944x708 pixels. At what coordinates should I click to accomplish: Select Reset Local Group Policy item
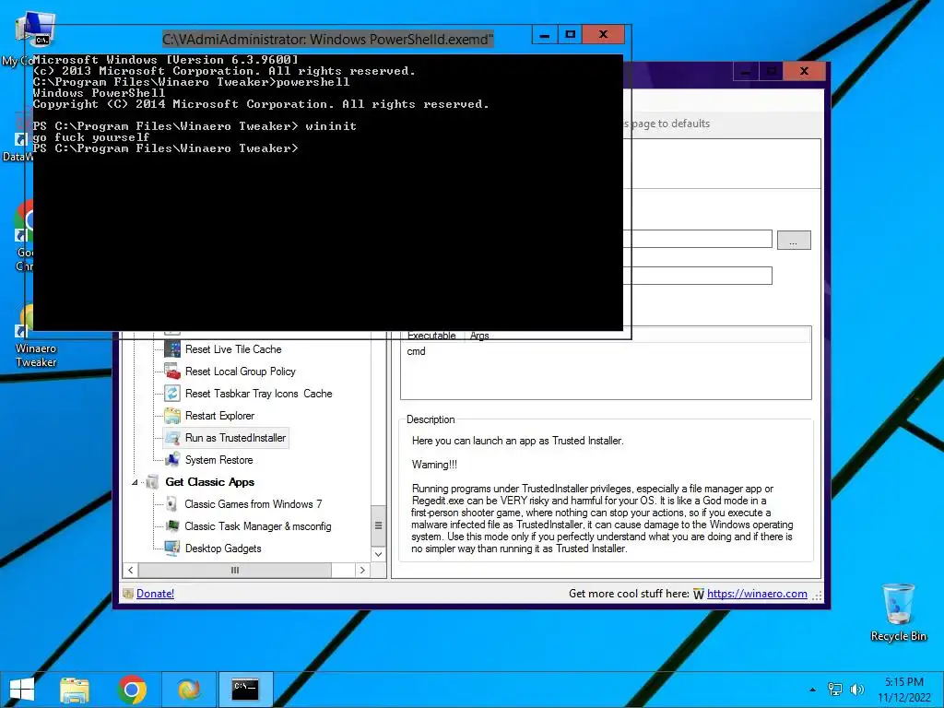tap(241, 372)
